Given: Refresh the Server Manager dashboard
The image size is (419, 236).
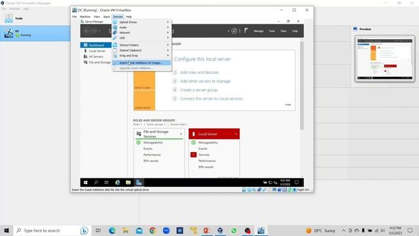Looking at the screenshot, I should point(234,31).
